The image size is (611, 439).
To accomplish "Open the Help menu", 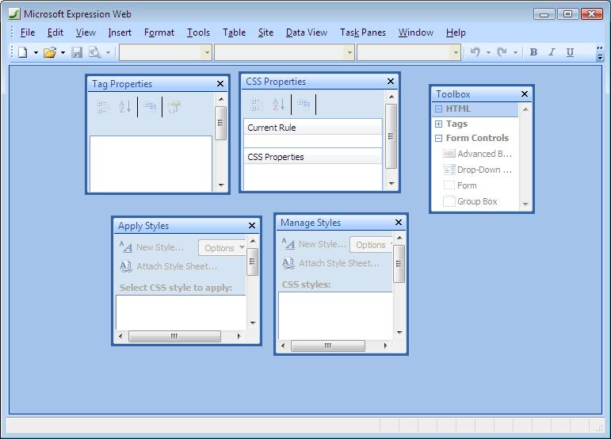I will coord(456,32).
